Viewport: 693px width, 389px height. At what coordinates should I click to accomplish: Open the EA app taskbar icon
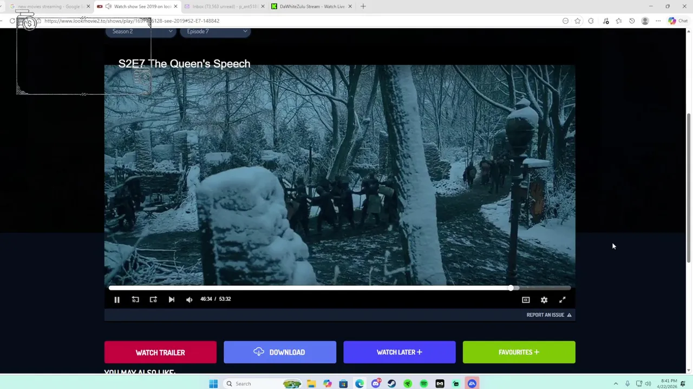coord(472,384)
